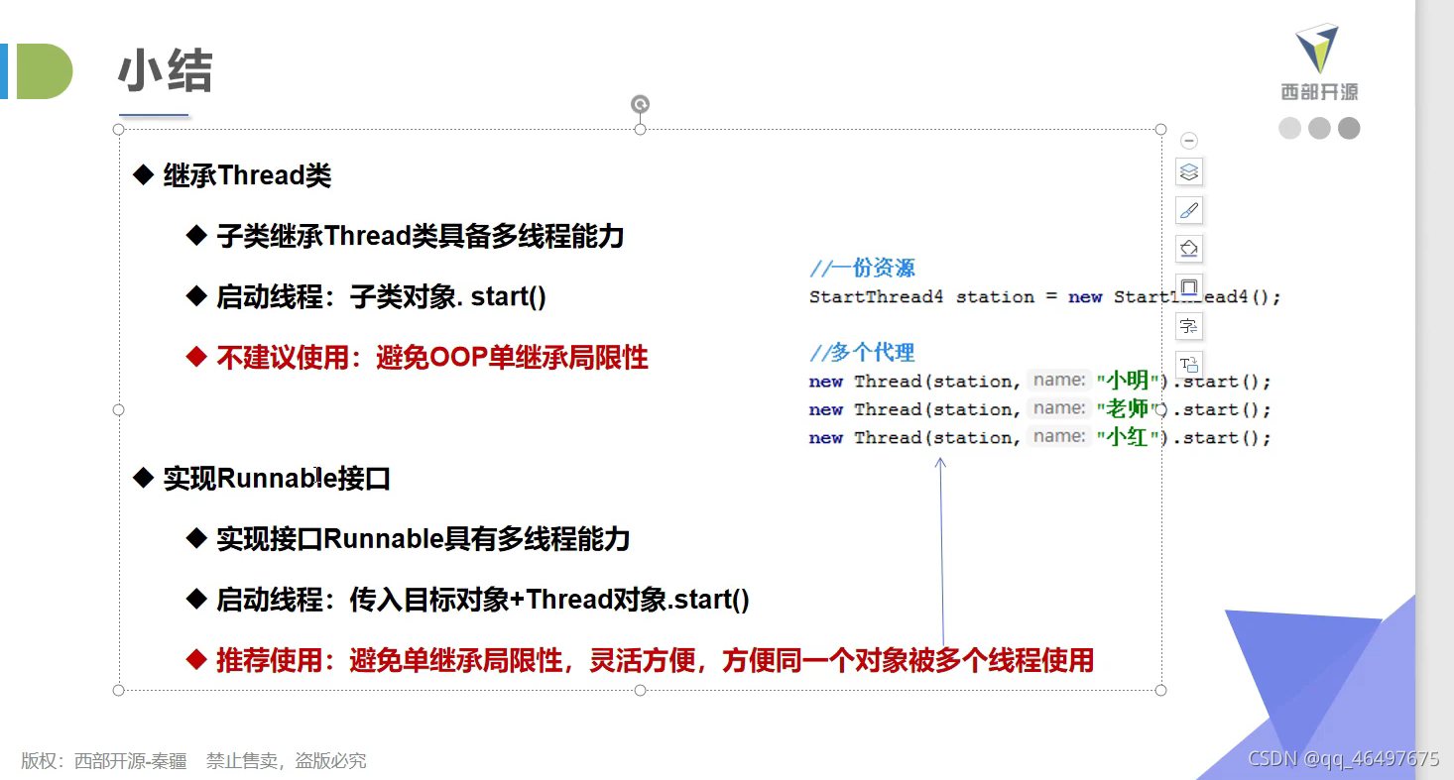The width and height of the screenshot is (1454, 780).
Task: Click the rotation handle above the text box
Action: pyautogui.click(x=641, y=104)
